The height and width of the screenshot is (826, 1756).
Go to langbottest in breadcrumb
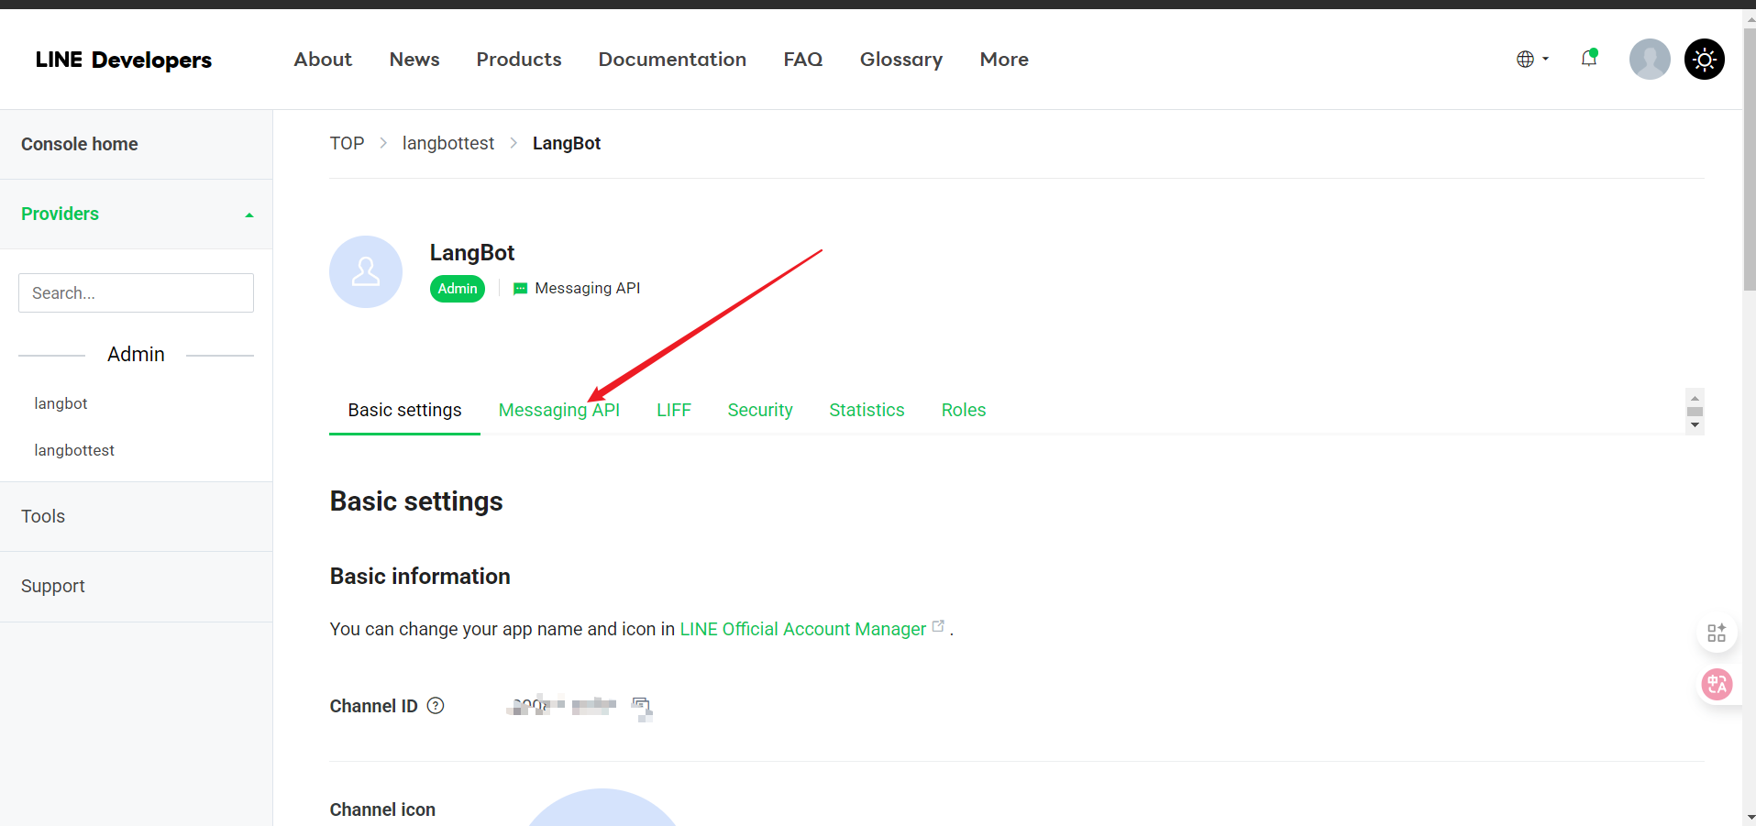447,143
